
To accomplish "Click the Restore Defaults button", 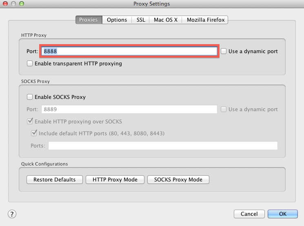I will pos(55,179).
